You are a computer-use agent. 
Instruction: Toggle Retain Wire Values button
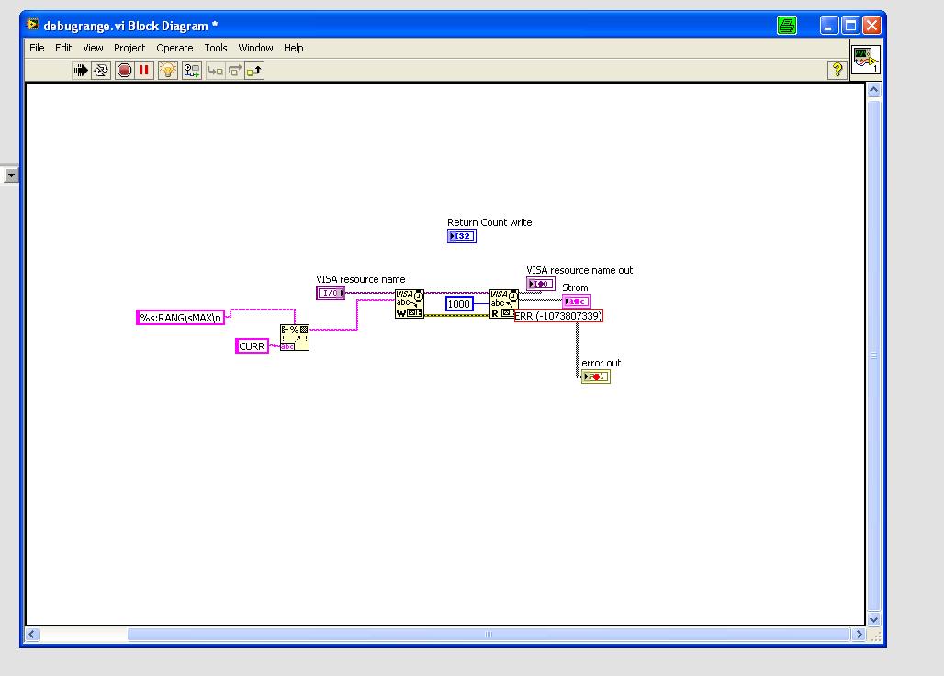coord(191,71)
